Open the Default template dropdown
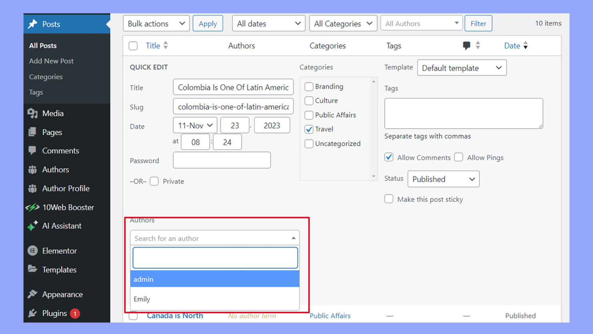This screenshot has height=334, width=593. [x=462, y=68]
